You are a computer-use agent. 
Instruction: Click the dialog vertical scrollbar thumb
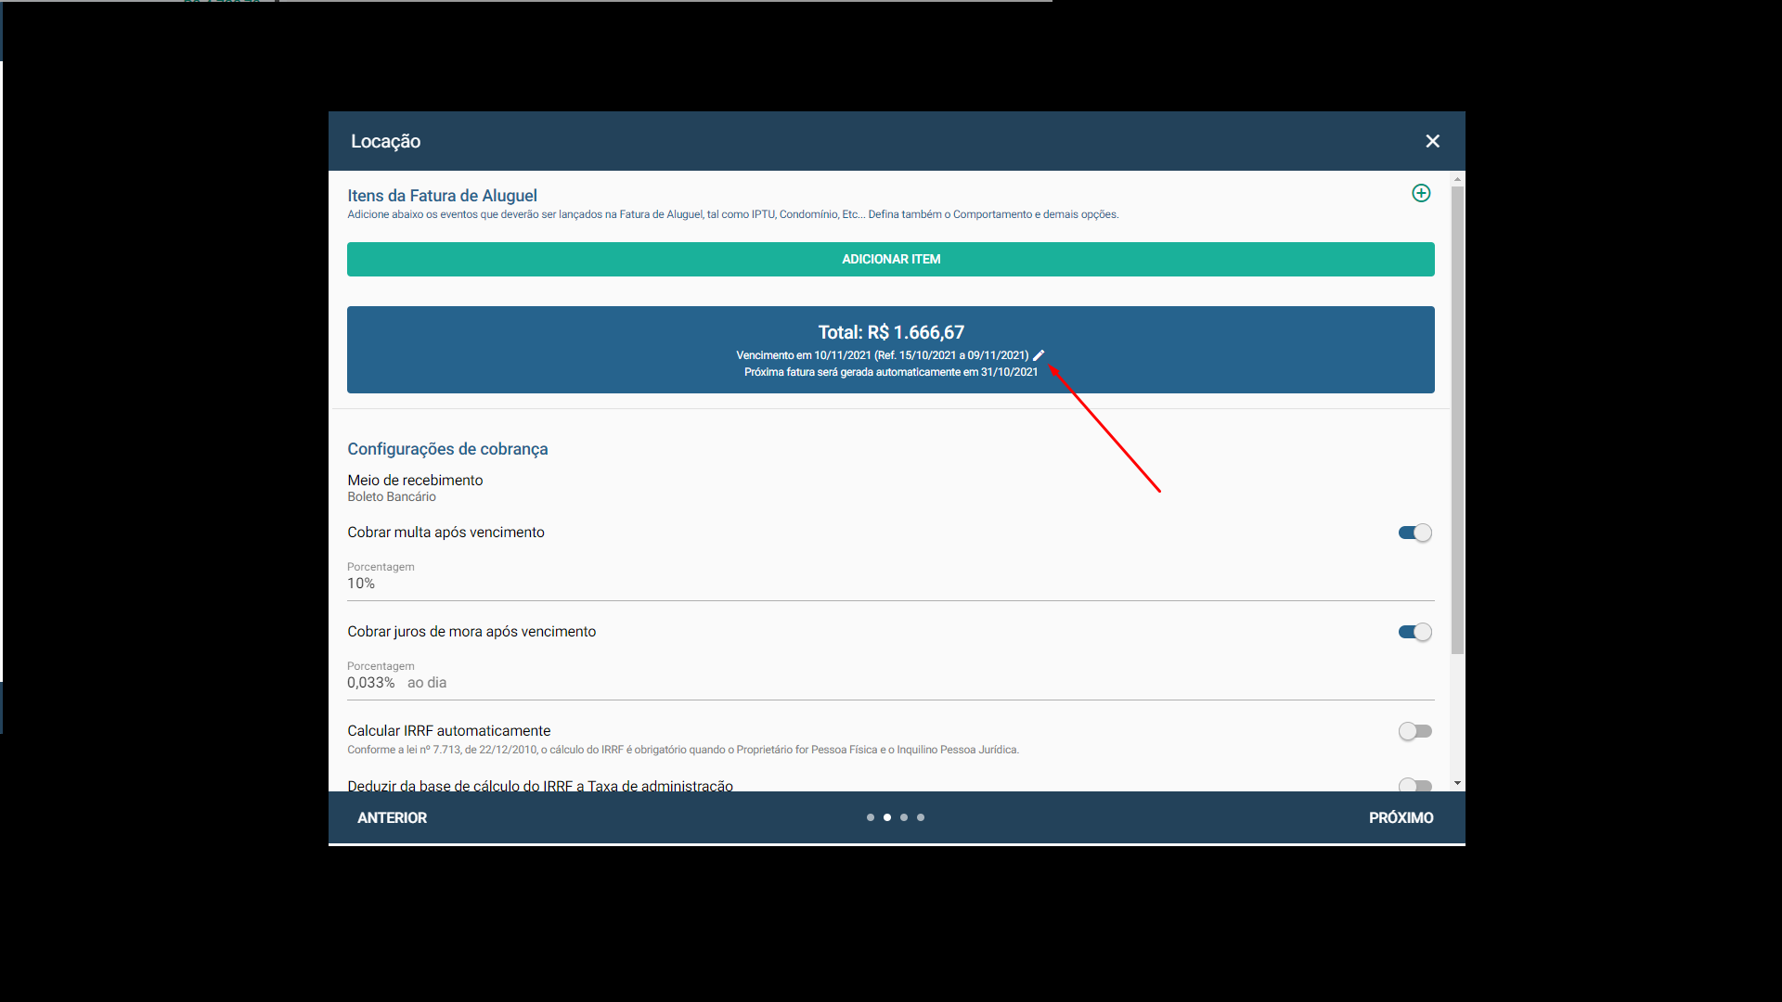click(x=1457, y=419)
